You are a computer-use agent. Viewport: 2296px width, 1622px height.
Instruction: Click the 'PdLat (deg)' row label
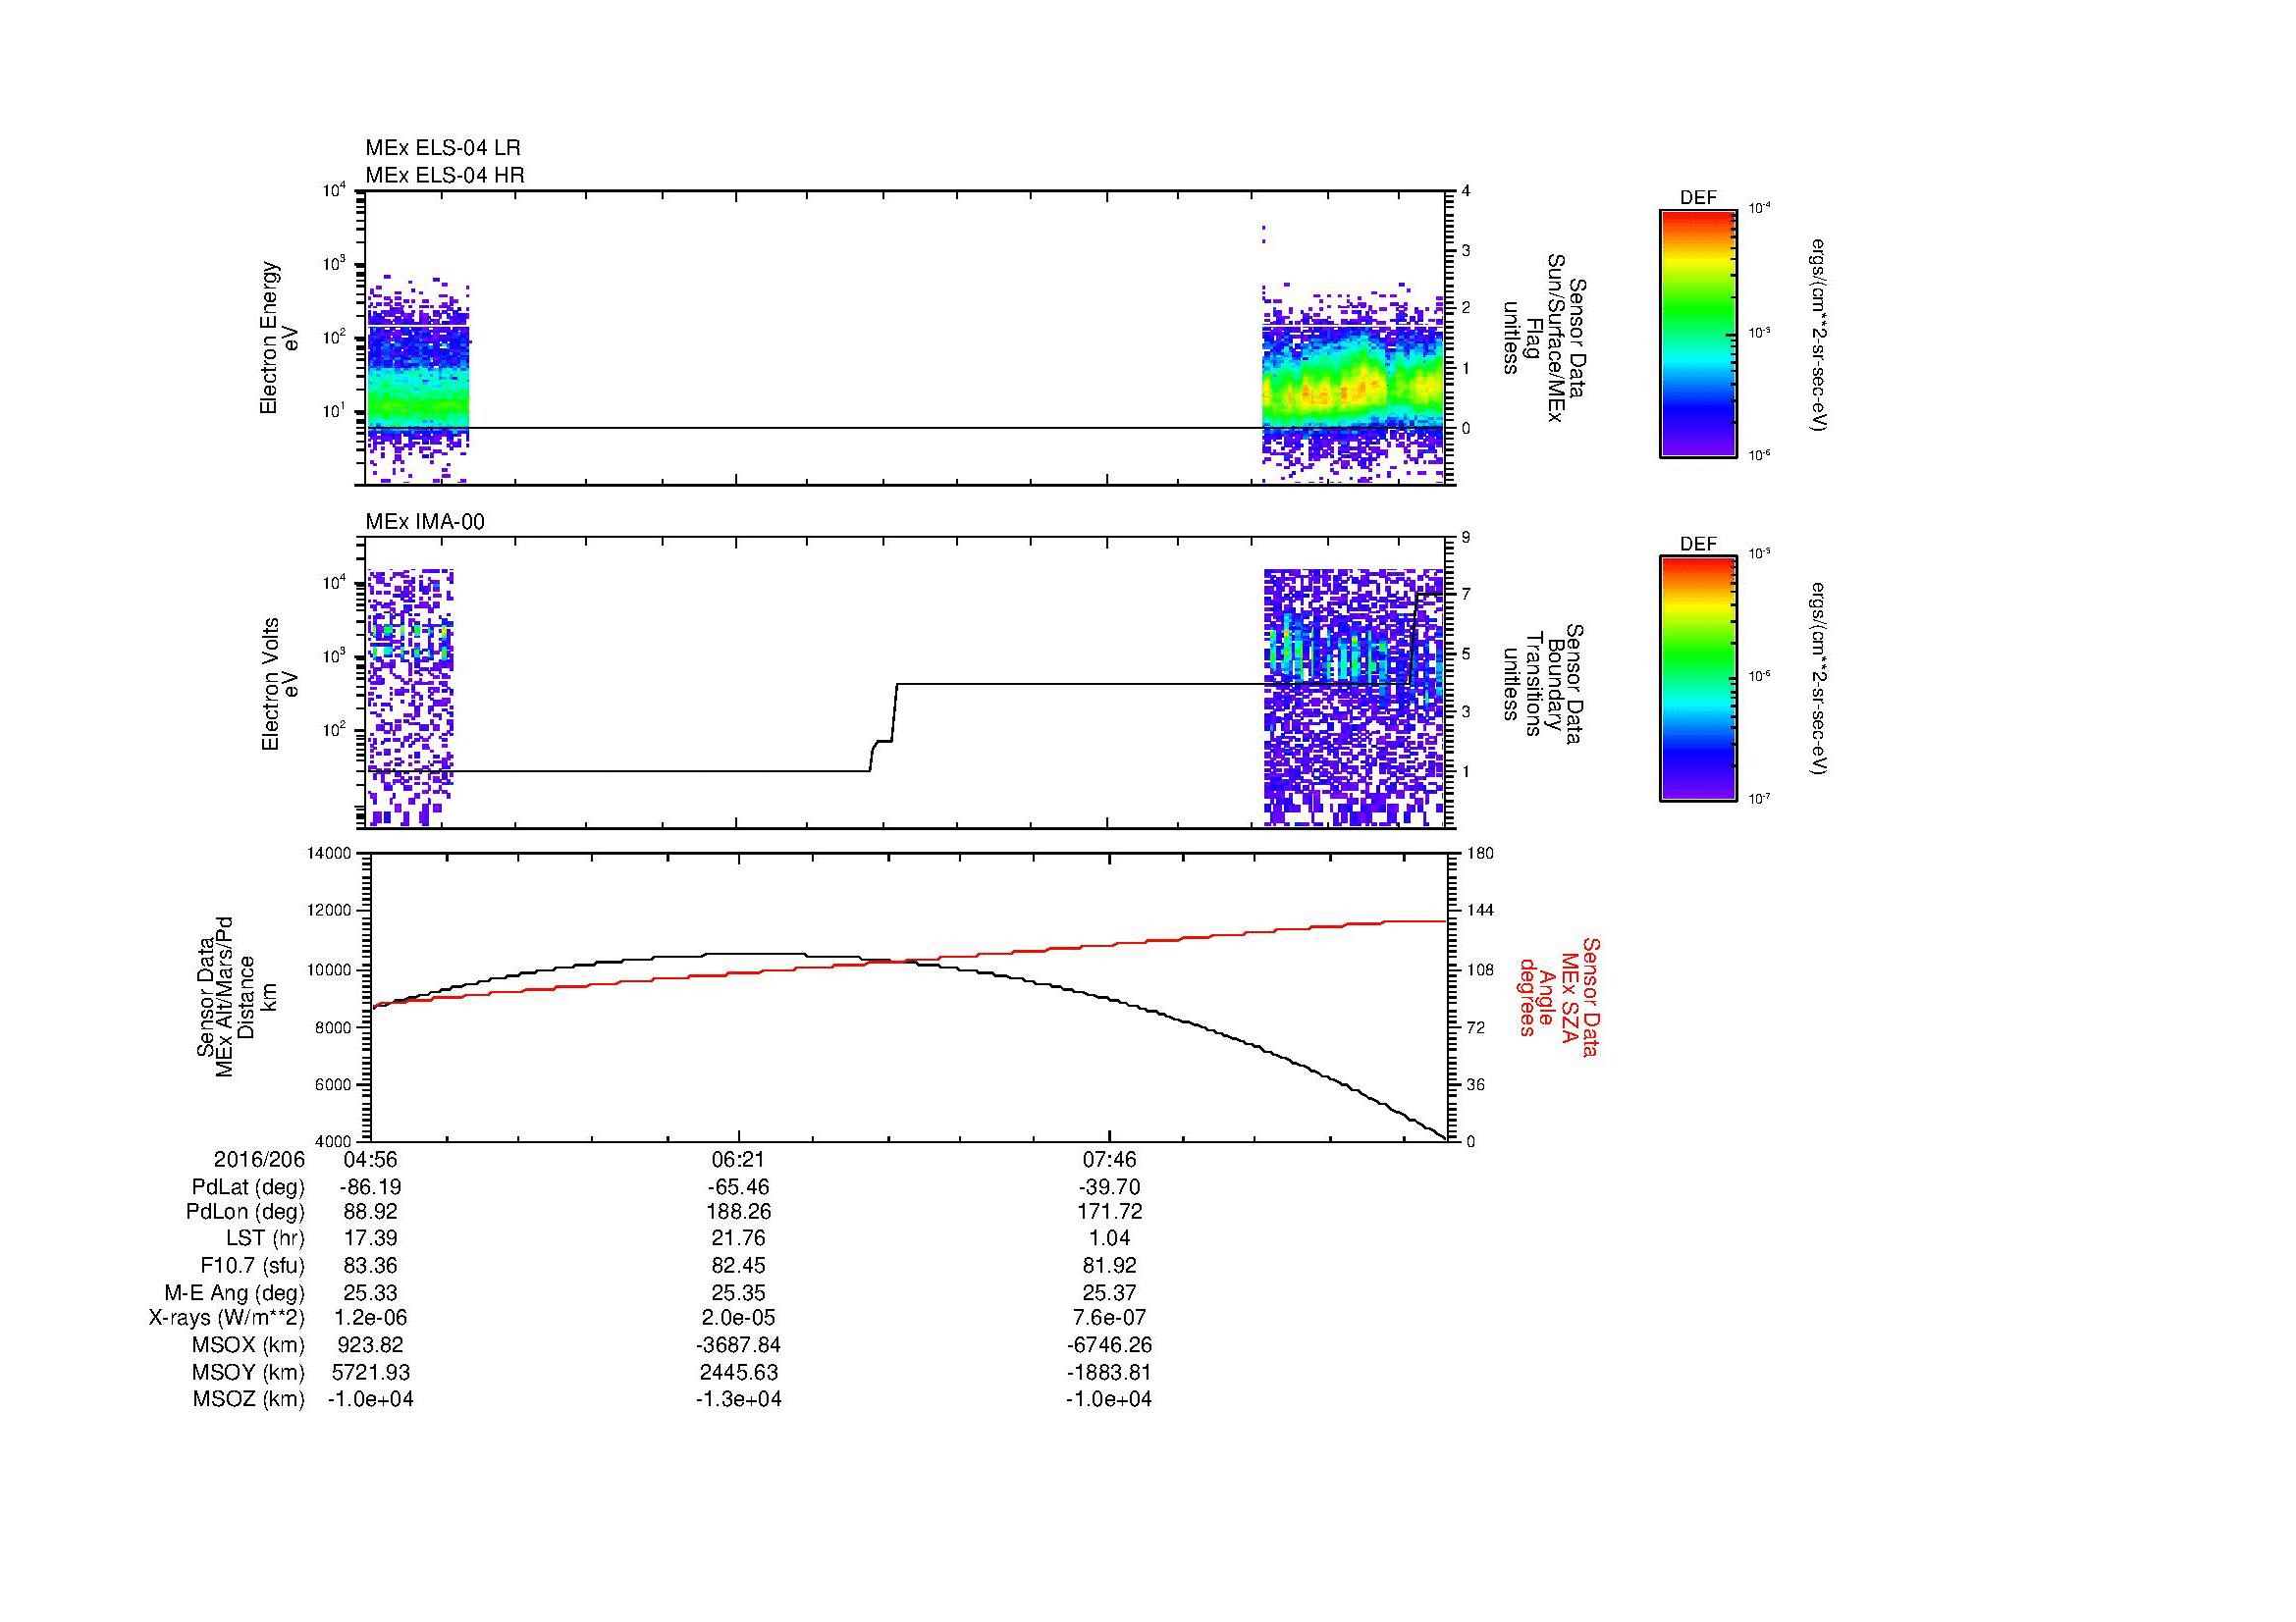(x=248, y=1187)
